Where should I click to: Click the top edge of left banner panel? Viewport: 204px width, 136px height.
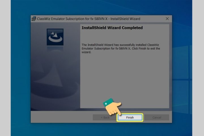click(x=55, y=25)
